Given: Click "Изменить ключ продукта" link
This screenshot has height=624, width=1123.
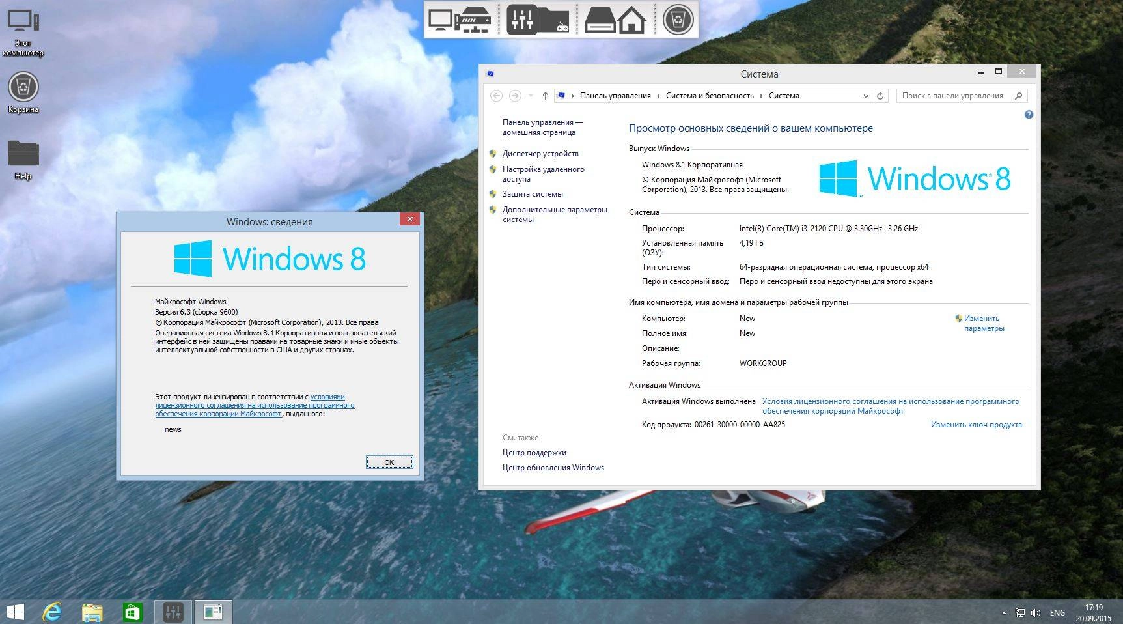Looking at the screenshot, I should tap(976, 425).
